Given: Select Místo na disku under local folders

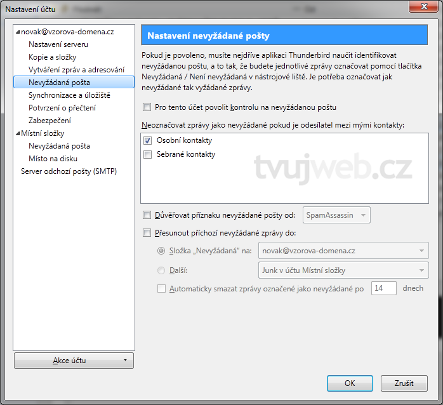Looking at the screenshot, I should pos(53,159).
